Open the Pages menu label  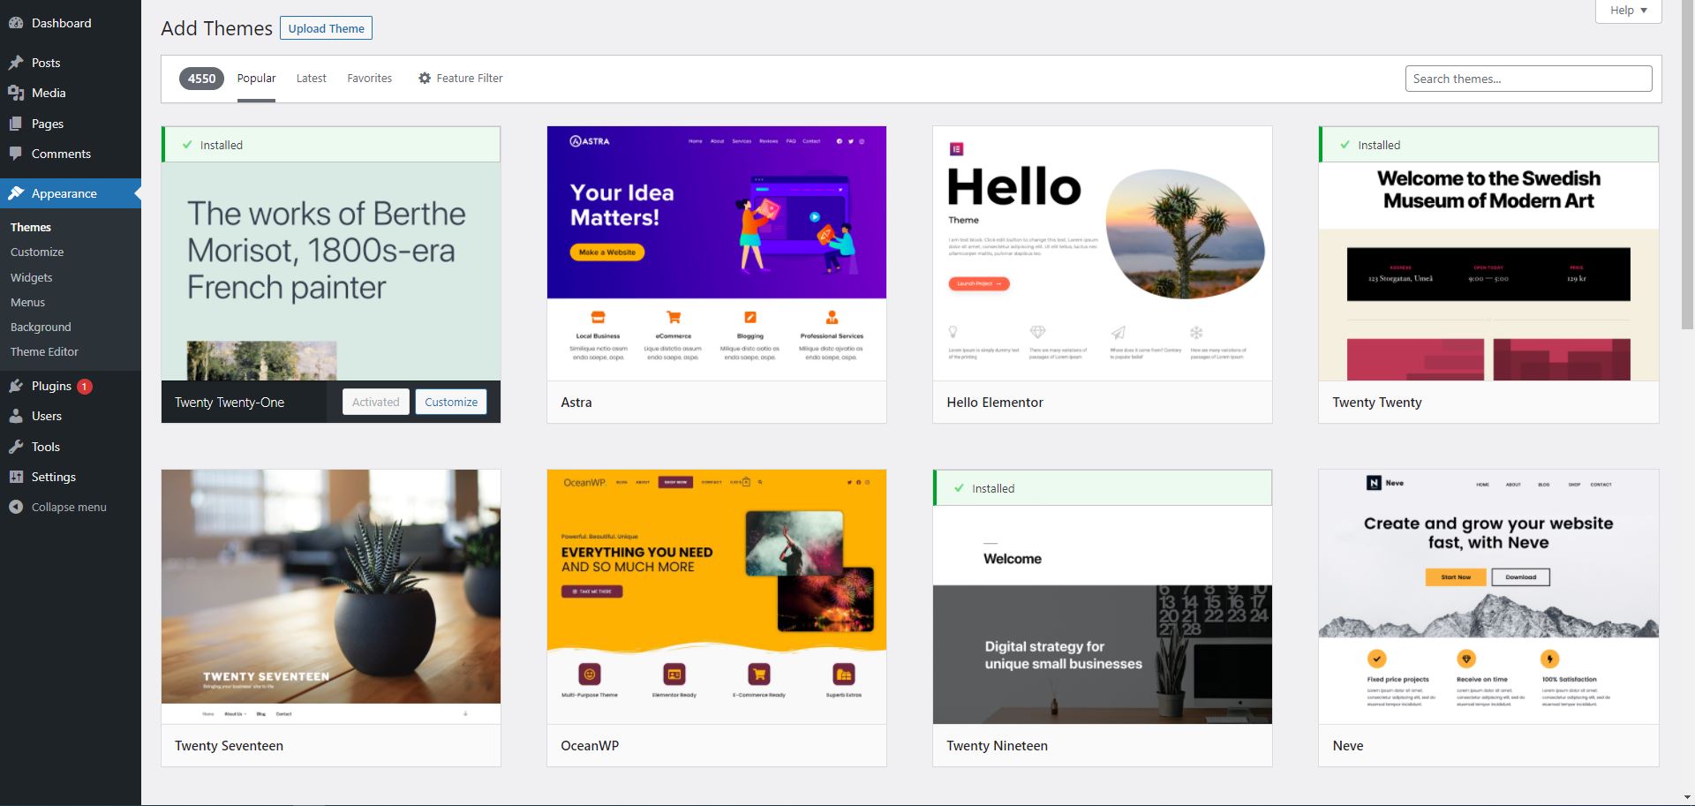48,124
